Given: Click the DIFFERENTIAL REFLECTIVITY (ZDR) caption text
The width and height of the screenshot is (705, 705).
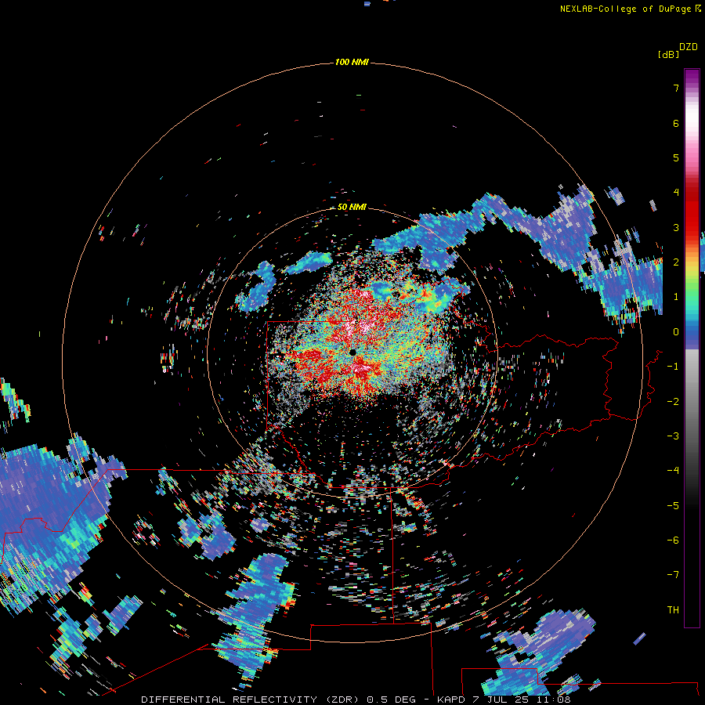Looking at the screenshot, I should pyautogui.click(x=250, y=700).
